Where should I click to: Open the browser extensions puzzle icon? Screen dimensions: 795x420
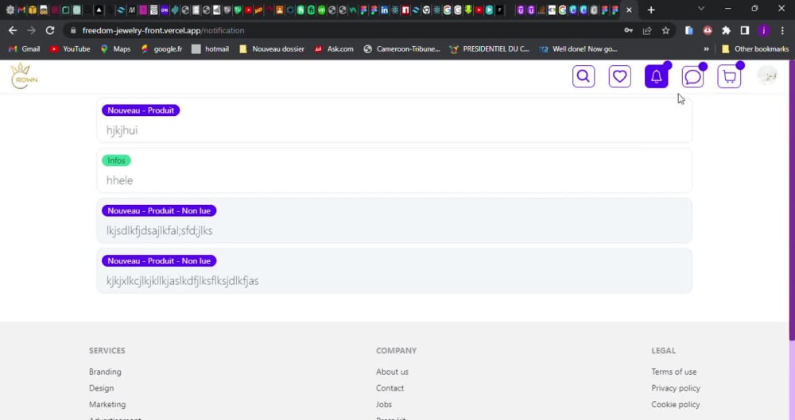tap(726, 30)
